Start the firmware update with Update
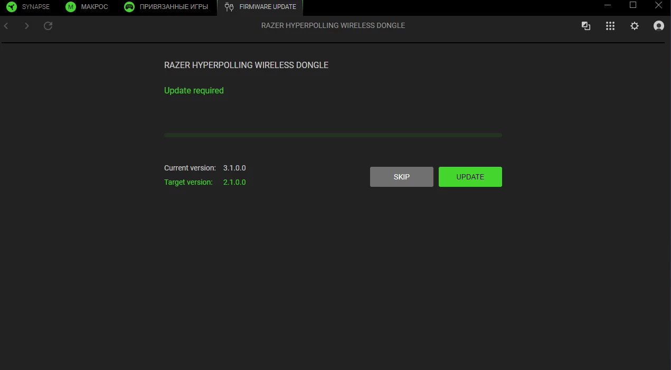 coord(470,177)
